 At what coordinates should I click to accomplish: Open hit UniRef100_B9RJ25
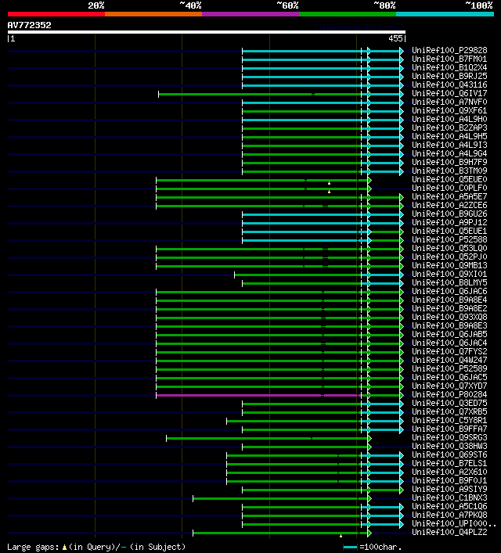pyautogui.click(x=449, y=76)
